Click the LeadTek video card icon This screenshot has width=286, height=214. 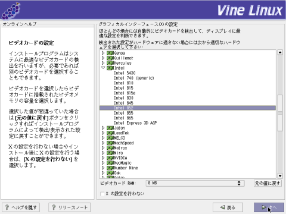click(x=110, y=133)
